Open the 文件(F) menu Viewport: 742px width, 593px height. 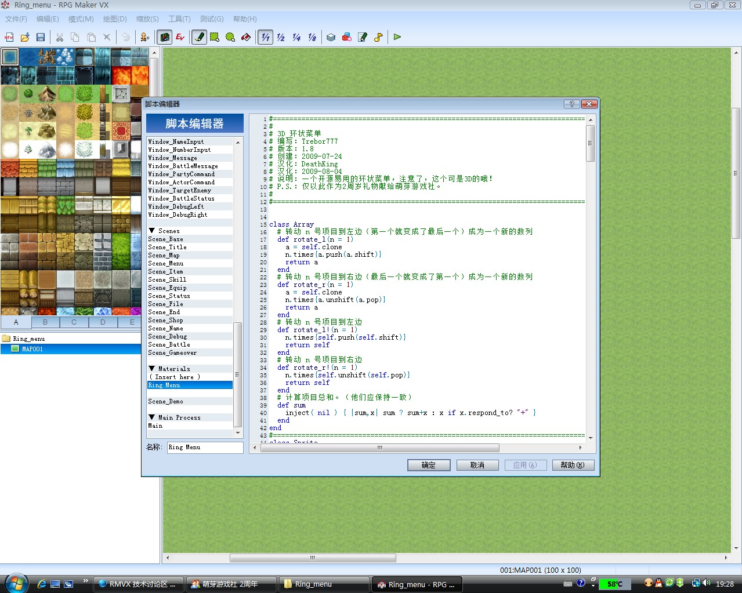click(16, 19)
